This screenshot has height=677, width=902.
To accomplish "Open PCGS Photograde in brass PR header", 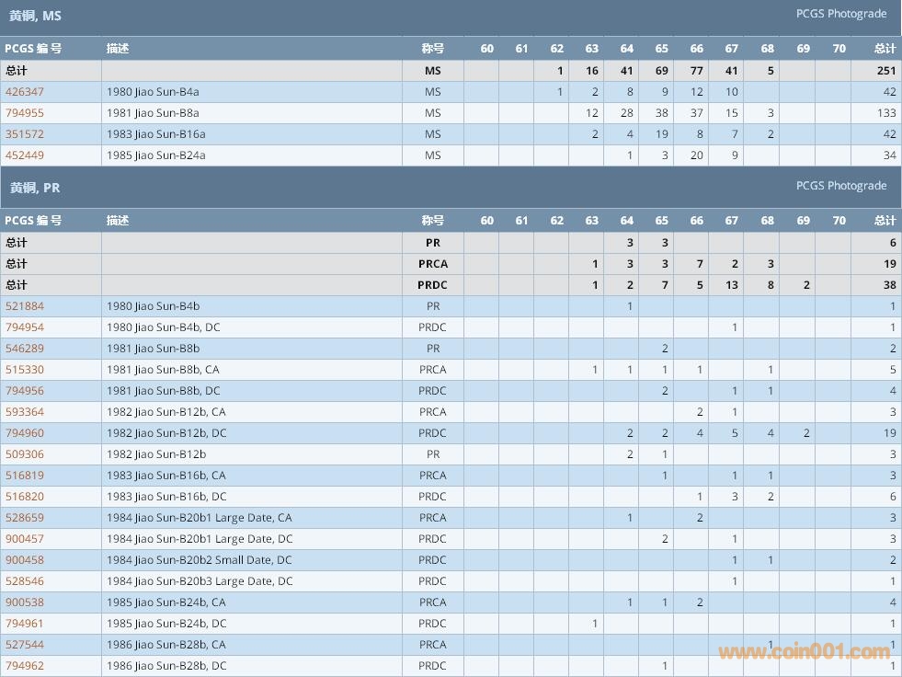I will pyautogui.click(x=840, y=186).
